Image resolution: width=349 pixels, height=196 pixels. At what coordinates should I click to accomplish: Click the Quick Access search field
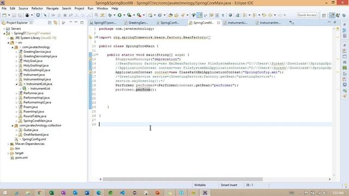tap(306, 15)
